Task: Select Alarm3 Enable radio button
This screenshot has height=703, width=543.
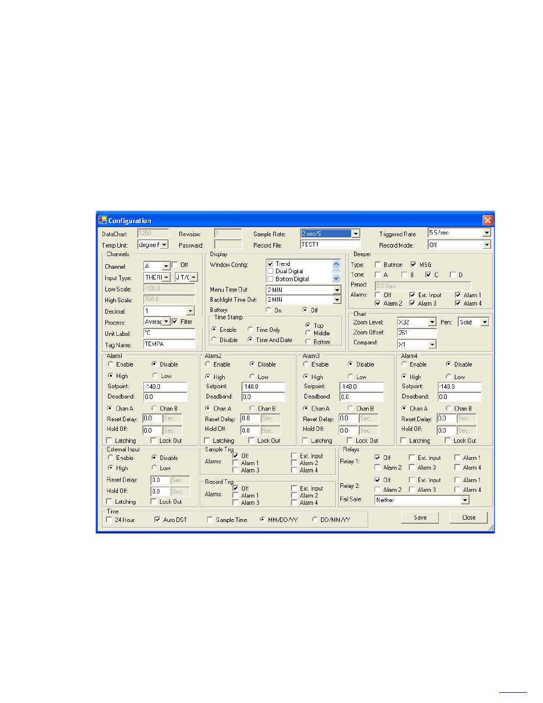Action: point(306,364)
